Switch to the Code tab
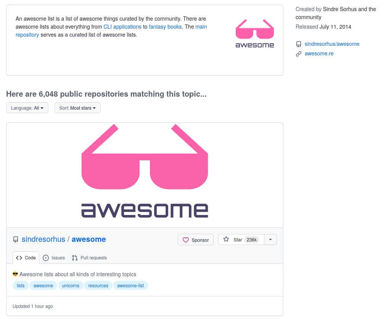The width and height of the screenshot is (386, 319). click(26, 258)
